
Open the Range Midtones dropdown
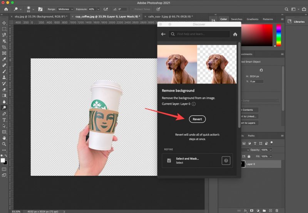point(65,9)
